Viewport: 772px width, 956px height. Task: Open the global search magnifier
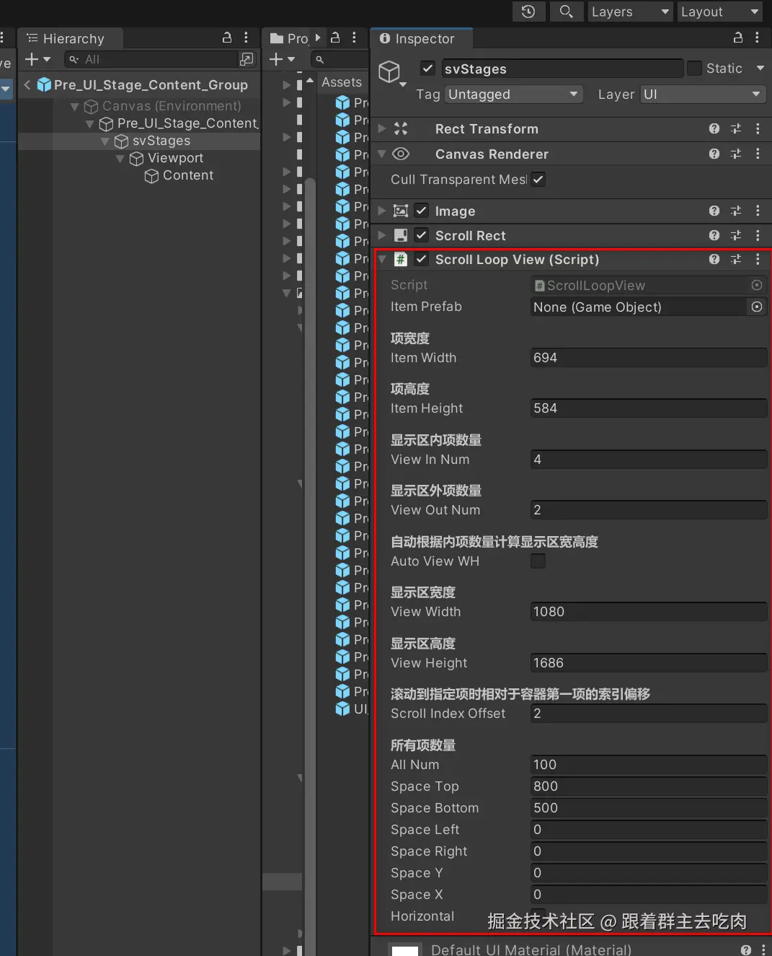pos(567,12)
